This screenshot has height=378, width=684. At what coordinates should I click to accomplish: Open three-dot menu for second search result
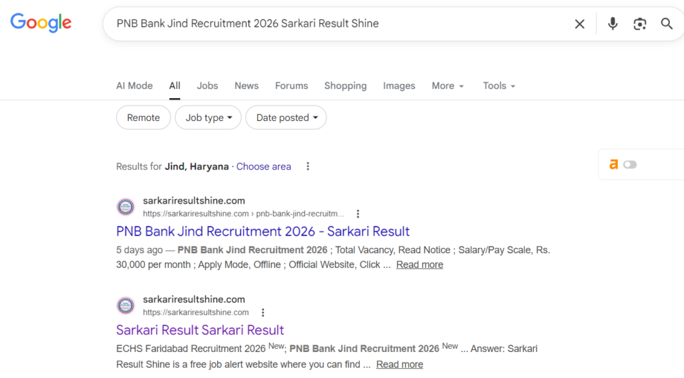click(263, 313)
